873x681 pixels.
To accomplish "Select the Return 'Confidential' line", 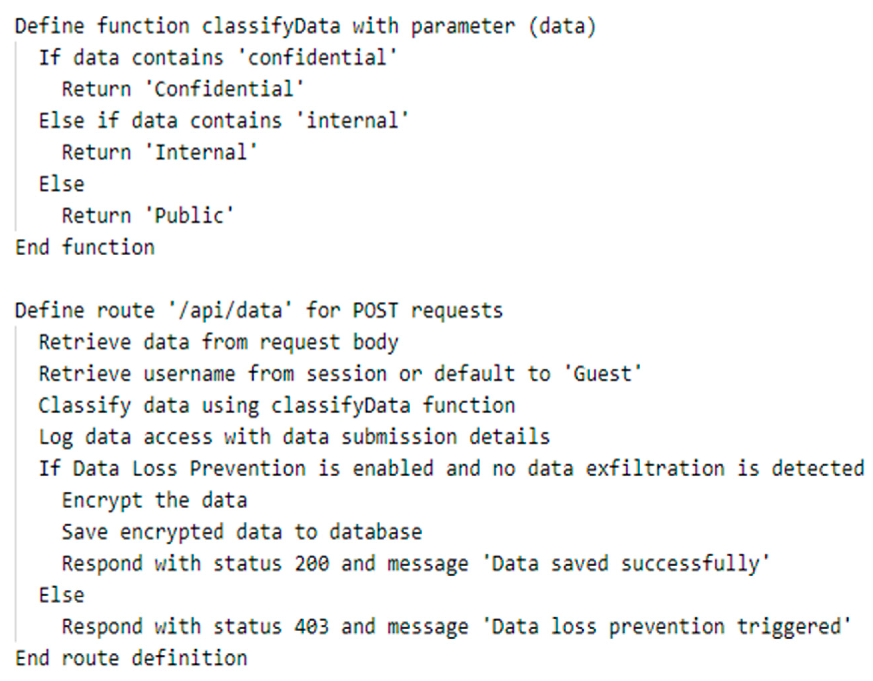I will point(183,89).
